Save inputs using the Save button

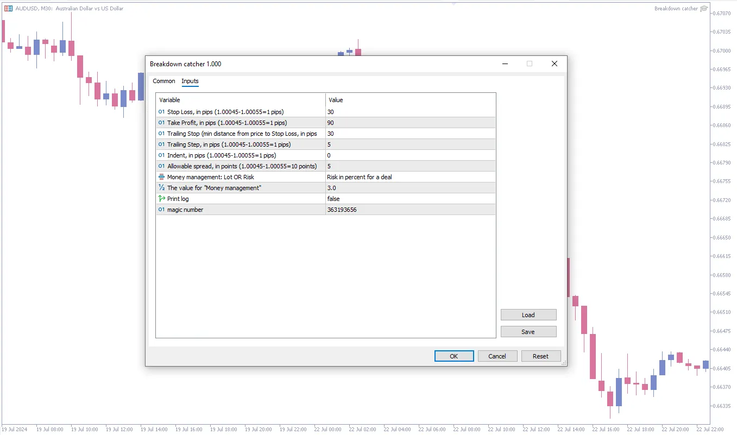(x=528, y=332)
